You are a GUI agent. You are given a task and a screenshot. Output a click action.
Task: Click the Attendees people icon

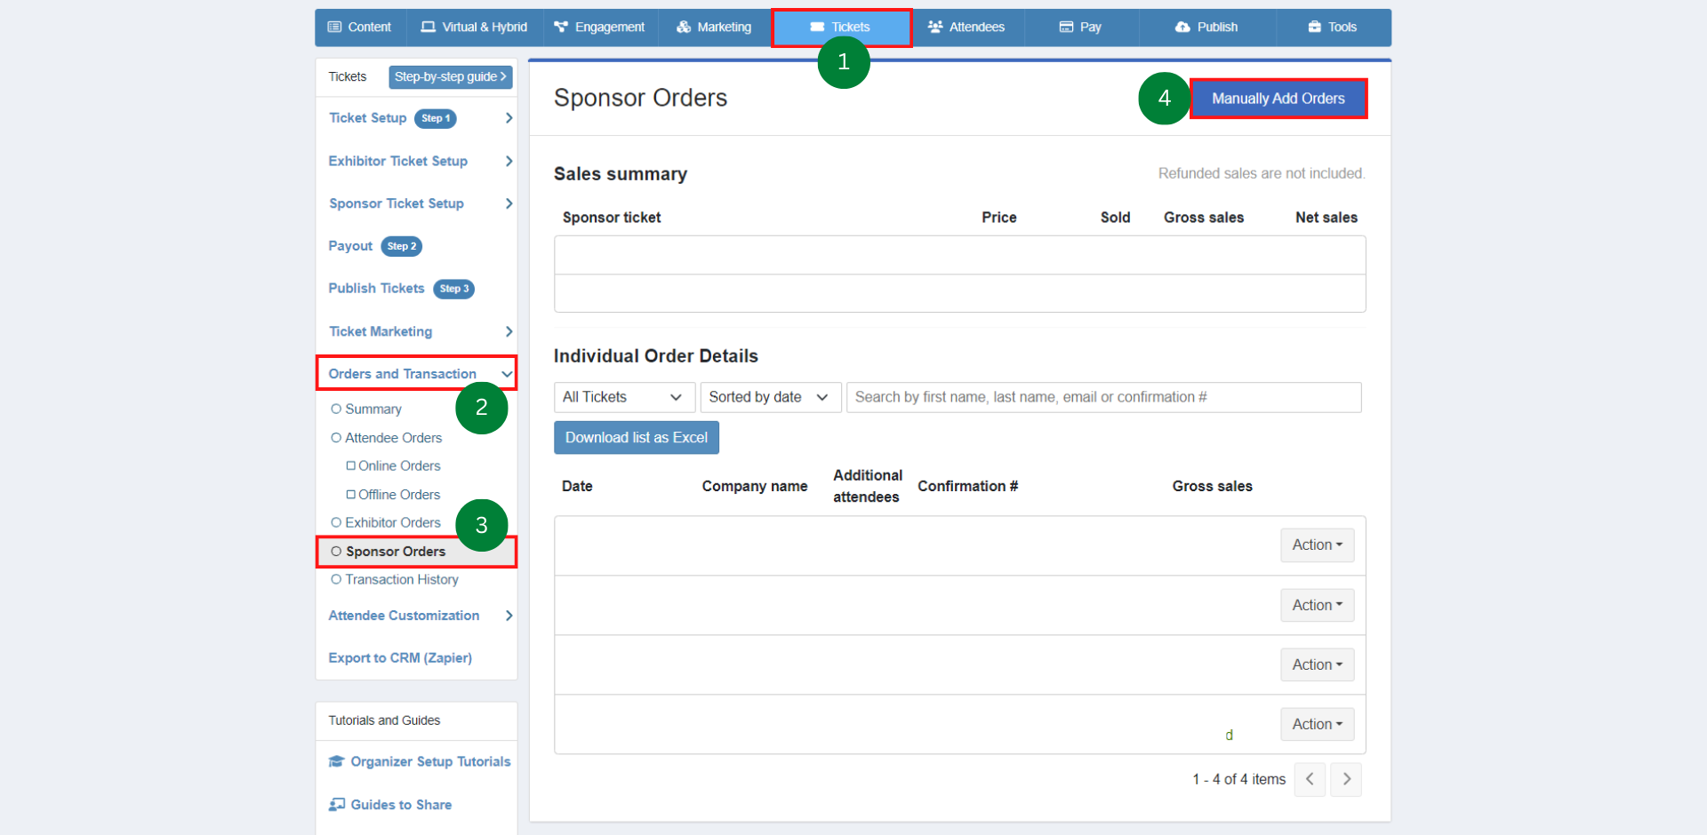tap(935, 28)
